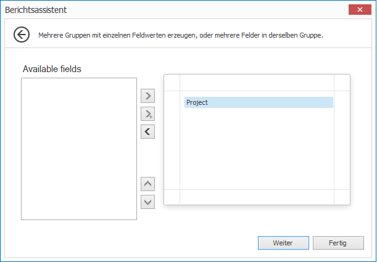Go back using the circled arrow
Image resolution: width=377 pixels, height=262 pixels.
click(x=22, y=35)
